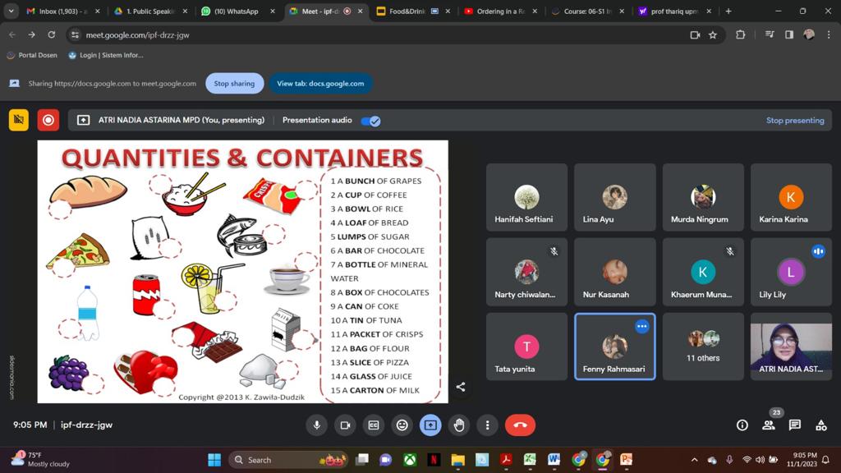Toggle Chrome side panel
841x473 pixels.
coord(789,34)
